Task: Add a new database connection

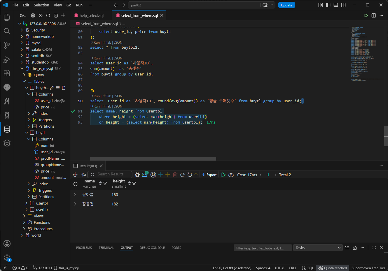Action: pos(63,15)
